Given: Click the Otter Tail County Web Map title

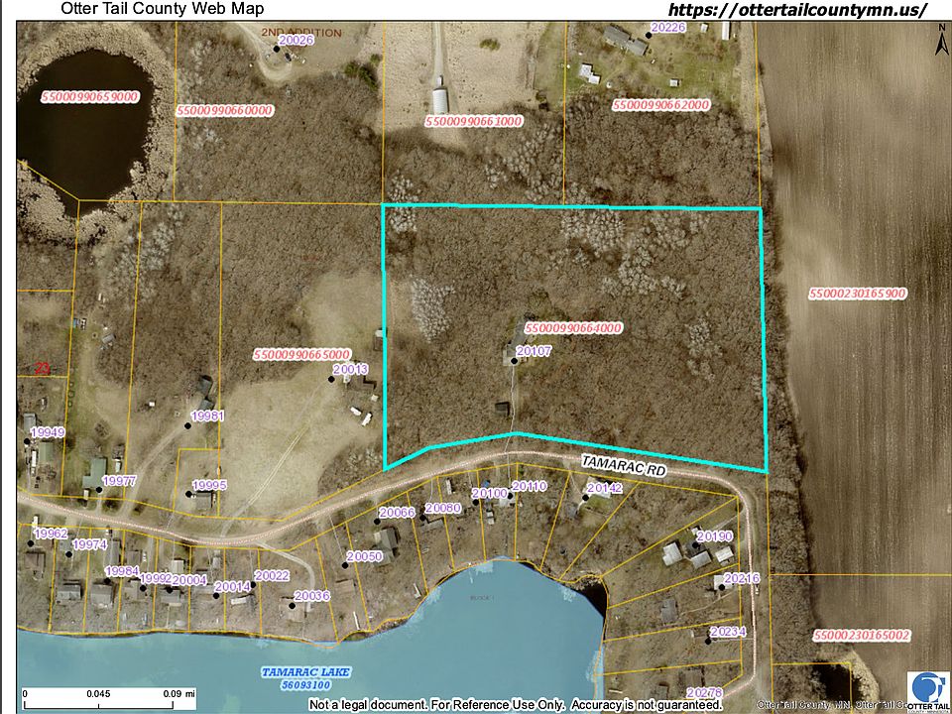Looking at the screenshot, I should pos(163,9).
